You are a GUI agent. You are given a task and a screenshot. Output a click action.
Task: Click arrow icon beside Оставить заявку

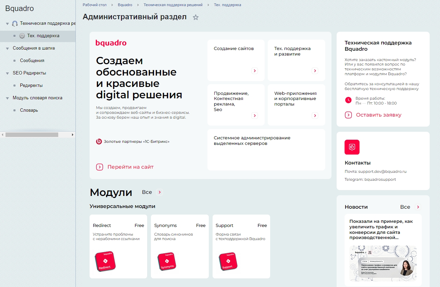pos(348,115)
